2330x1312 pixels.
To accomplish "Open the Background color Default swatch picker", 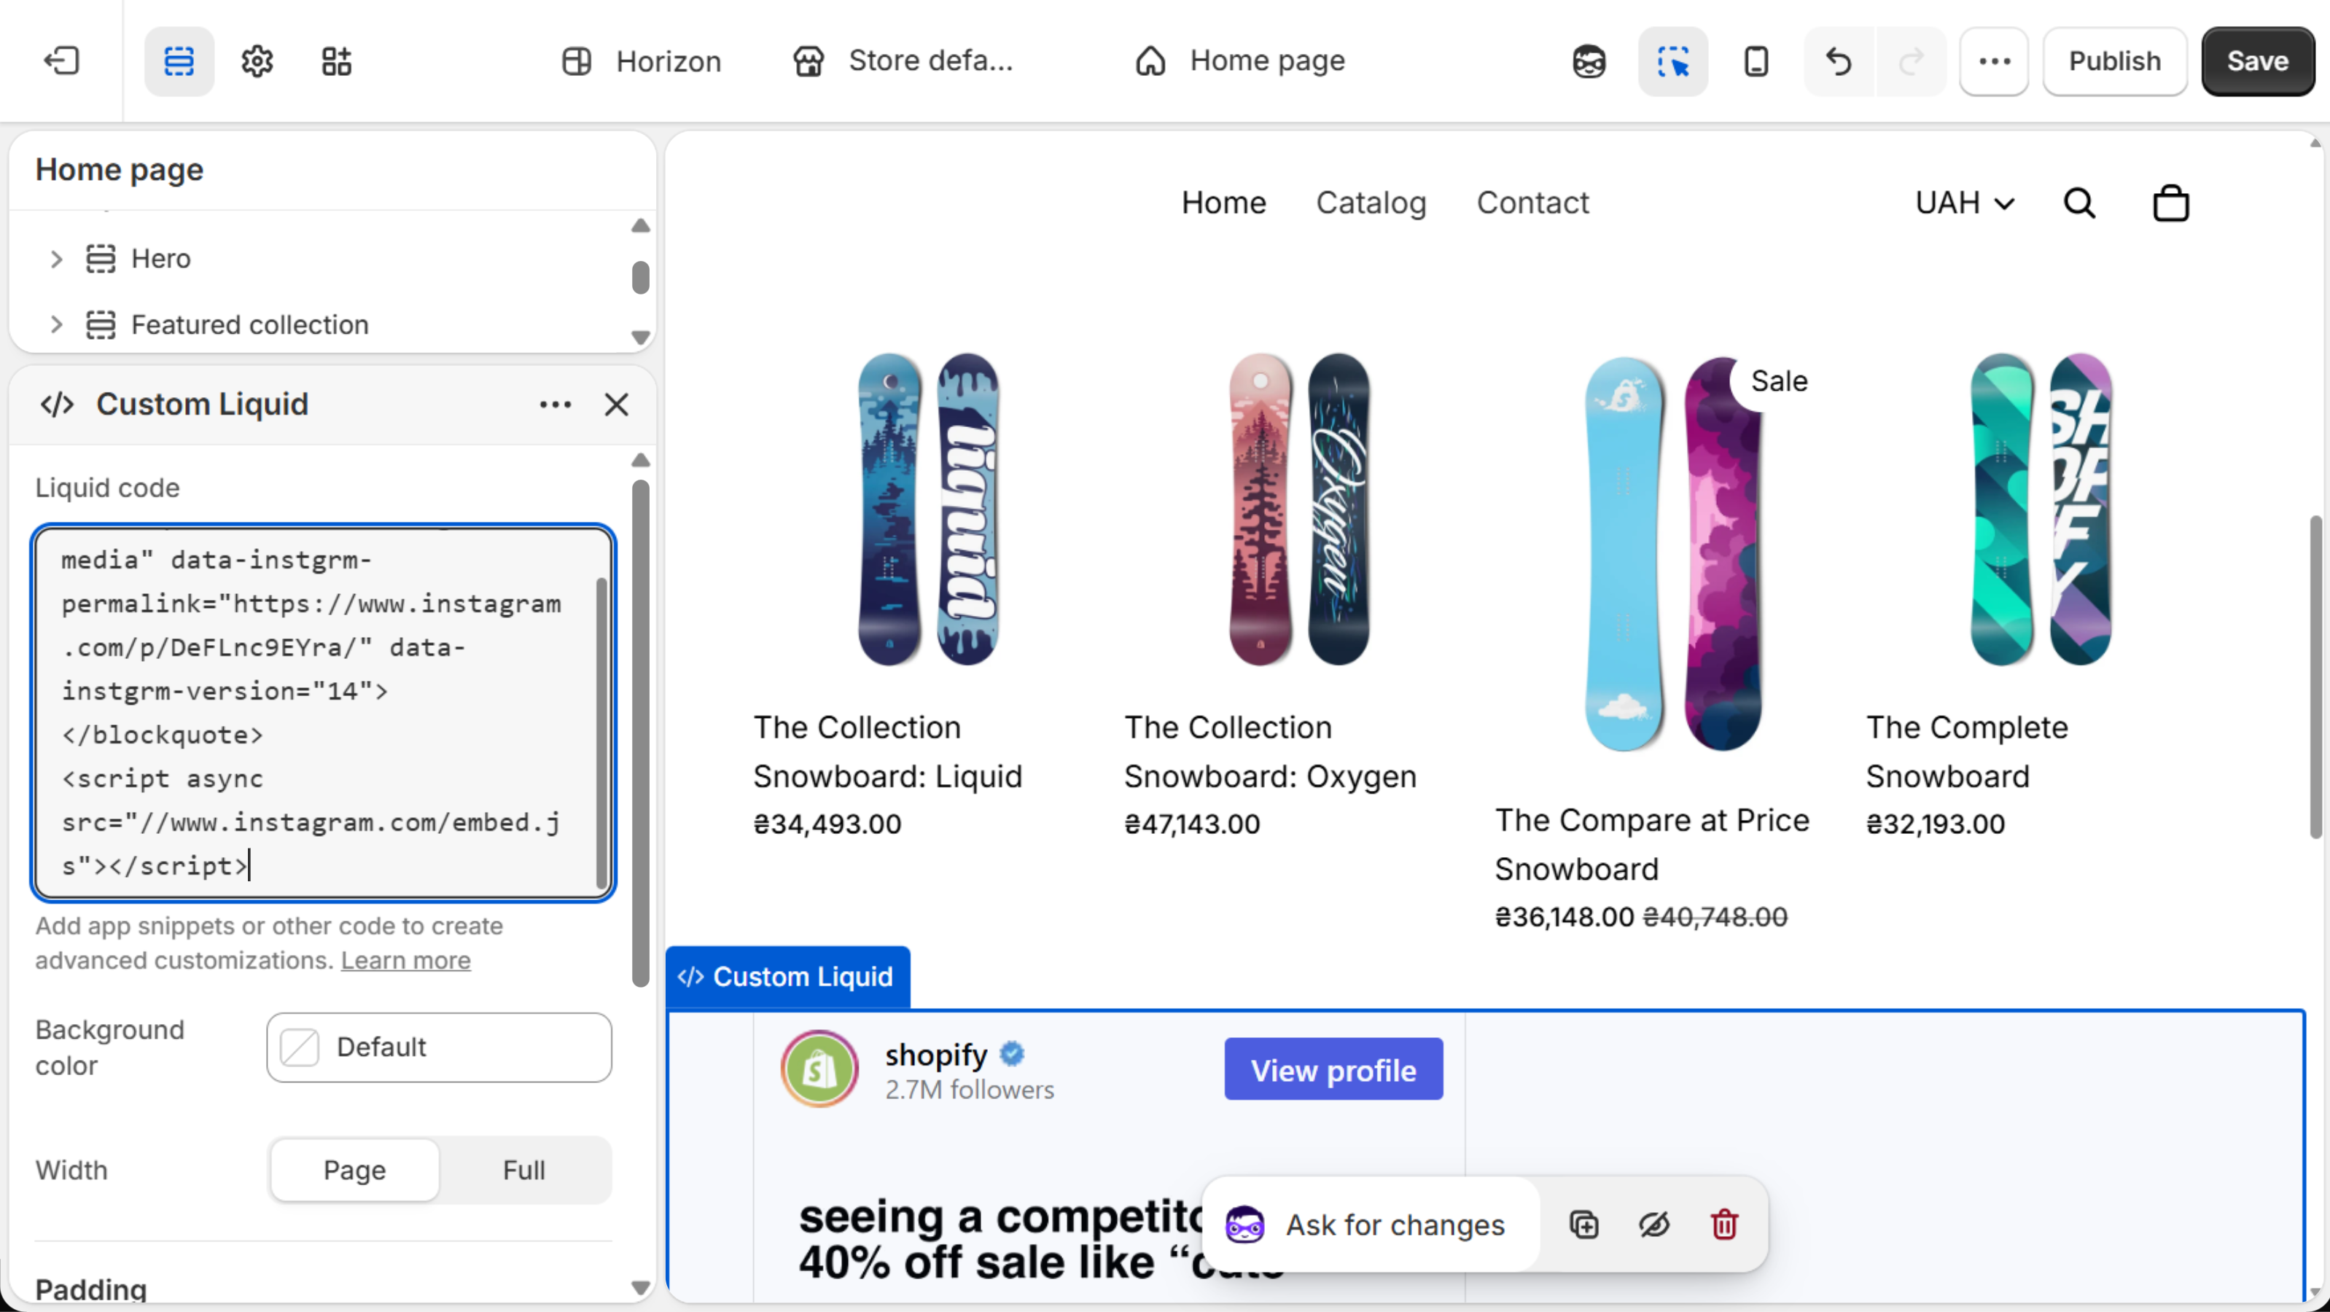I will pos(439,1047).
